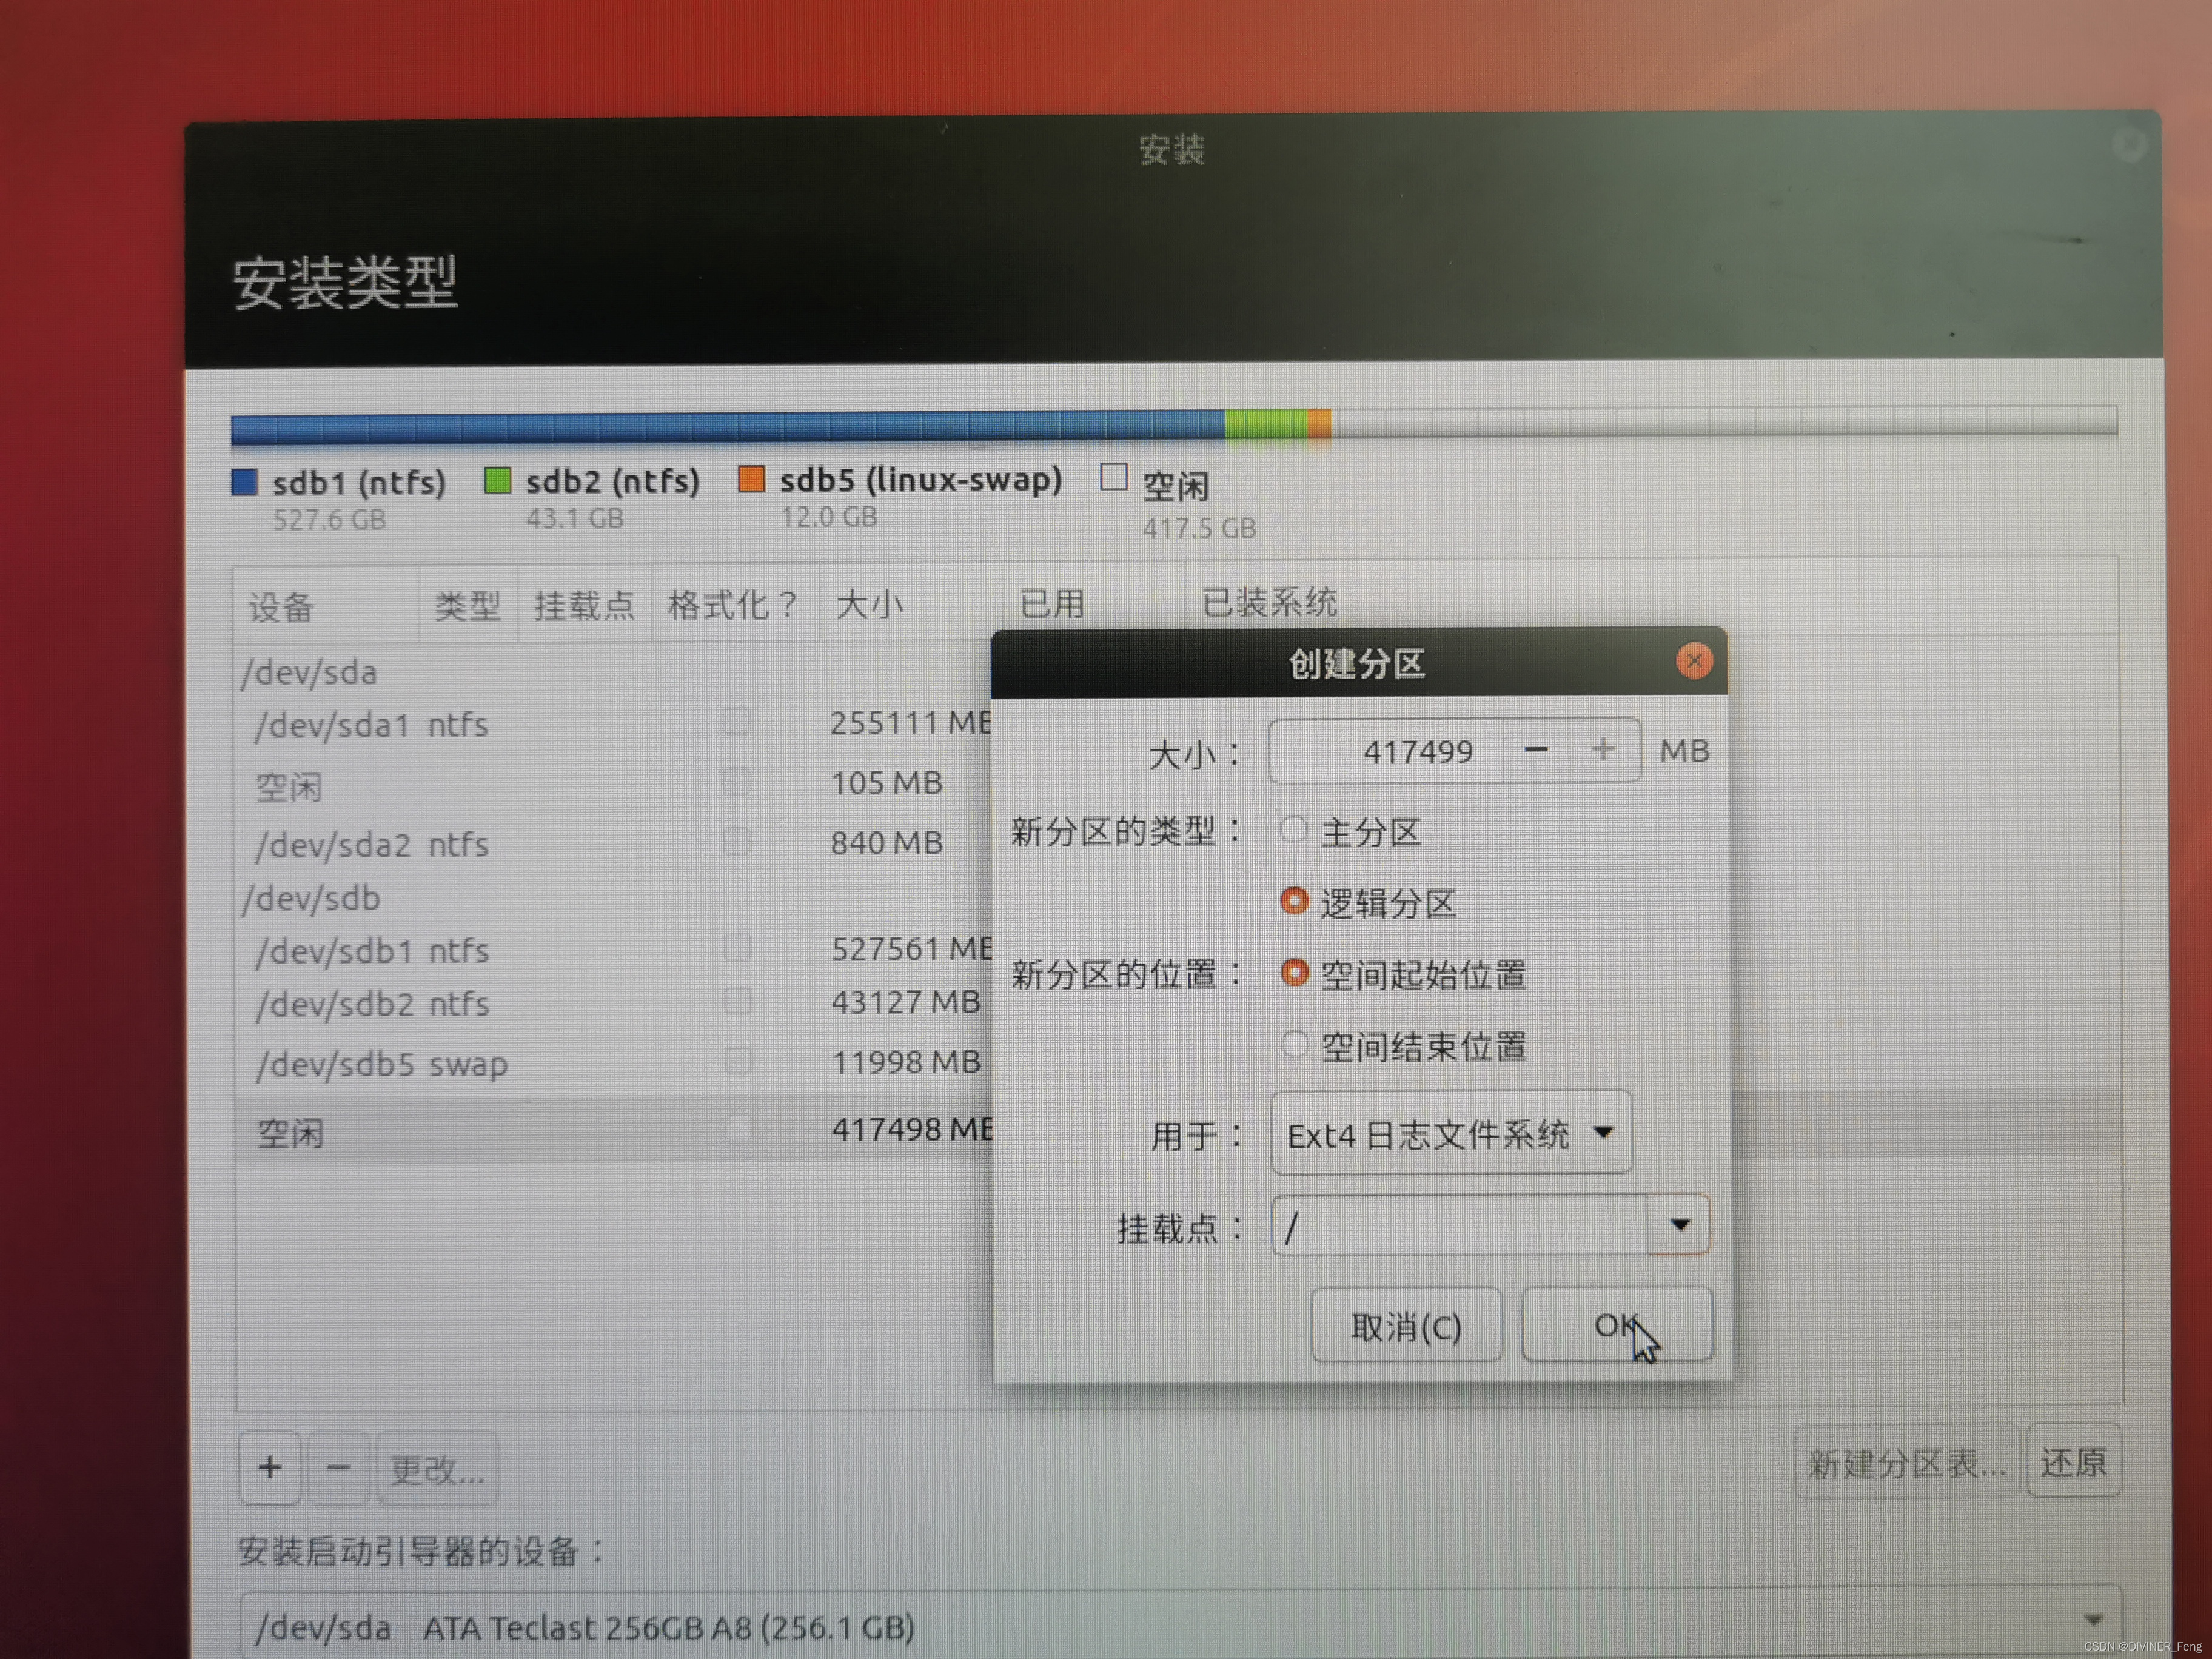
Task: Click the 更改... change button
Action: click(x=437, y=1469)
